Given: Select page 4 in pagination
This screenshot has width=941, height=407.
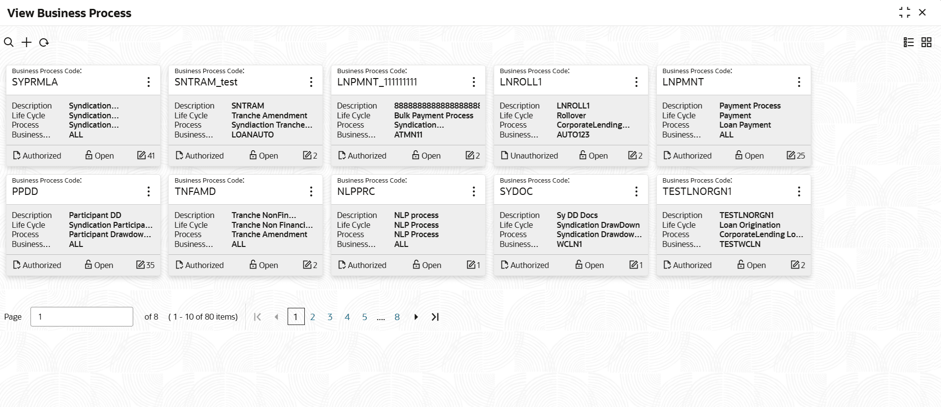Looking at the screenshot, I should click(x=347, y=317).
